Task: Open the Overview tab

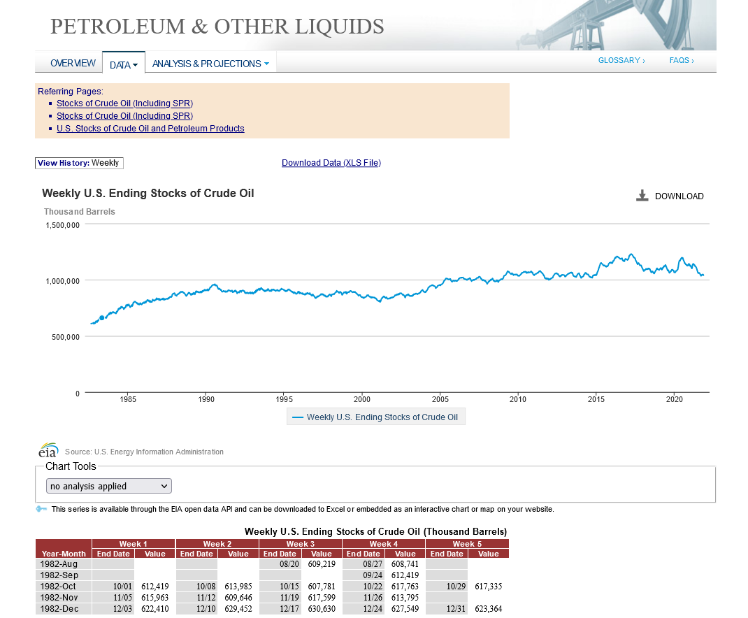Action: pyautogui.click(x=73, y=63)
